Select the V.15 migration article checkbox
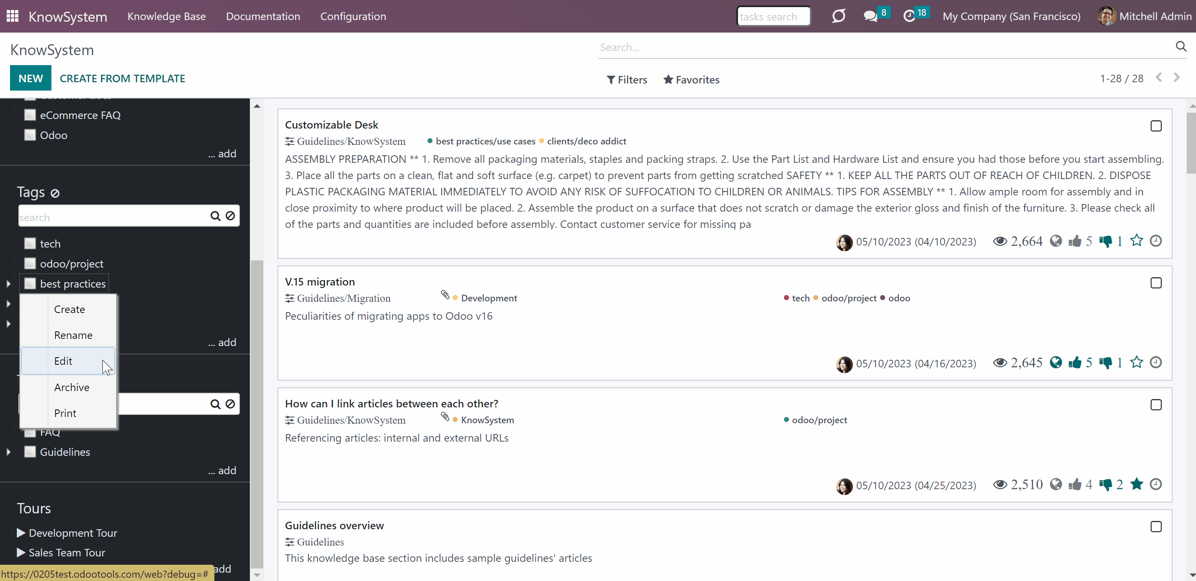Image resolution: width=1196 pixels, height=581 pixels. [1155, 283]
